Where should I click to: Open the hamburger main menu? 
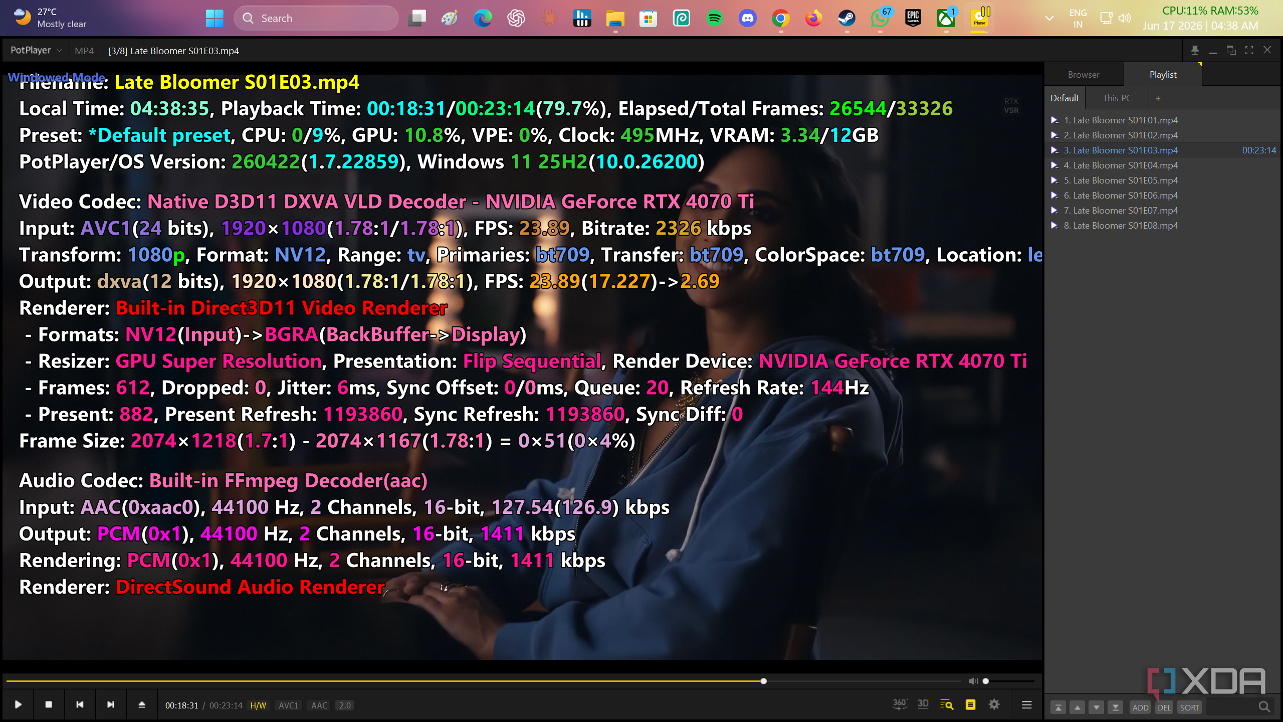(1027, 705)
